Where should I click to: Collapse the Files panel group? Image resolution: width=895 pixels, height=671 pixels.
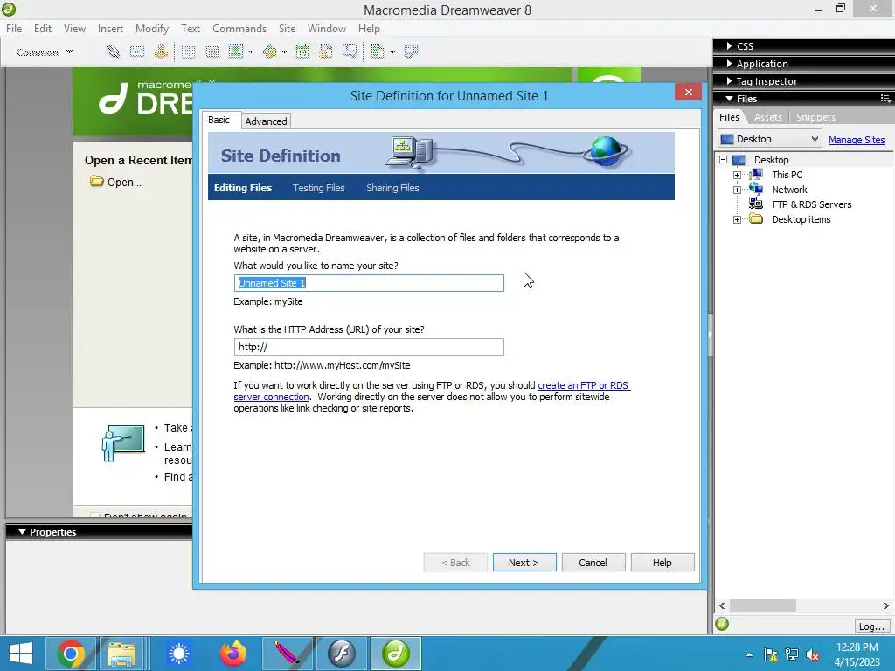[729, 99]
